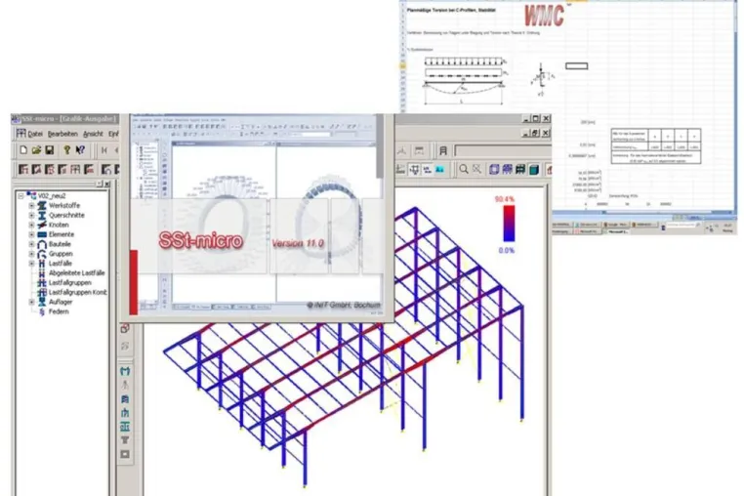
Task: Open the Bearbeiten menu
Action: [62, 134]
